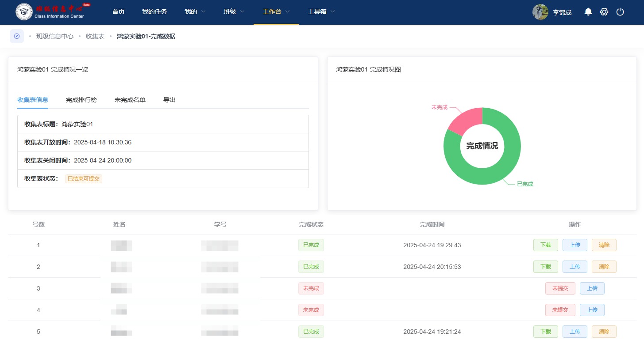Viewport: 644px width, 340px height.
Task: Switch to the 完成排行榜 tab
Action: [81, 100]
